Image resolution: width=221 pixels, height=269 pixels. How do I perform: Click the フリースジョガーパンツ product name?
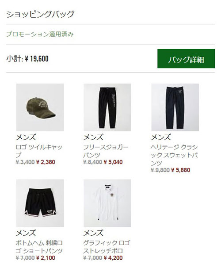click(106, 151)
